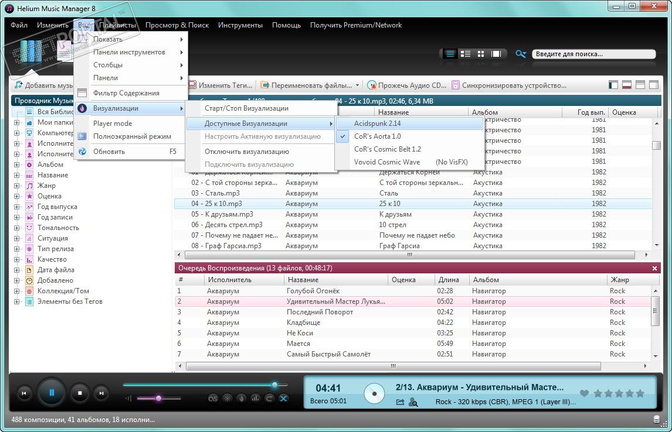The image size is (672, 432).
Task: Click the share icon under track title
Action: tap(400, 402)
